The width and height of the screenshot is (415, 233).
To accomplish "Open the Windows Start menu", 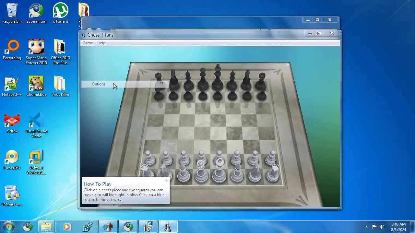I will coord(8,227).
